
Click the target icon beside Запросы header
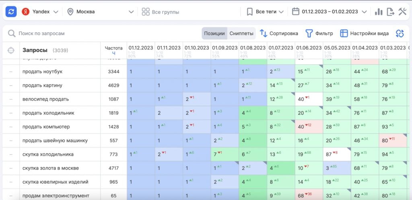point(11,51)
